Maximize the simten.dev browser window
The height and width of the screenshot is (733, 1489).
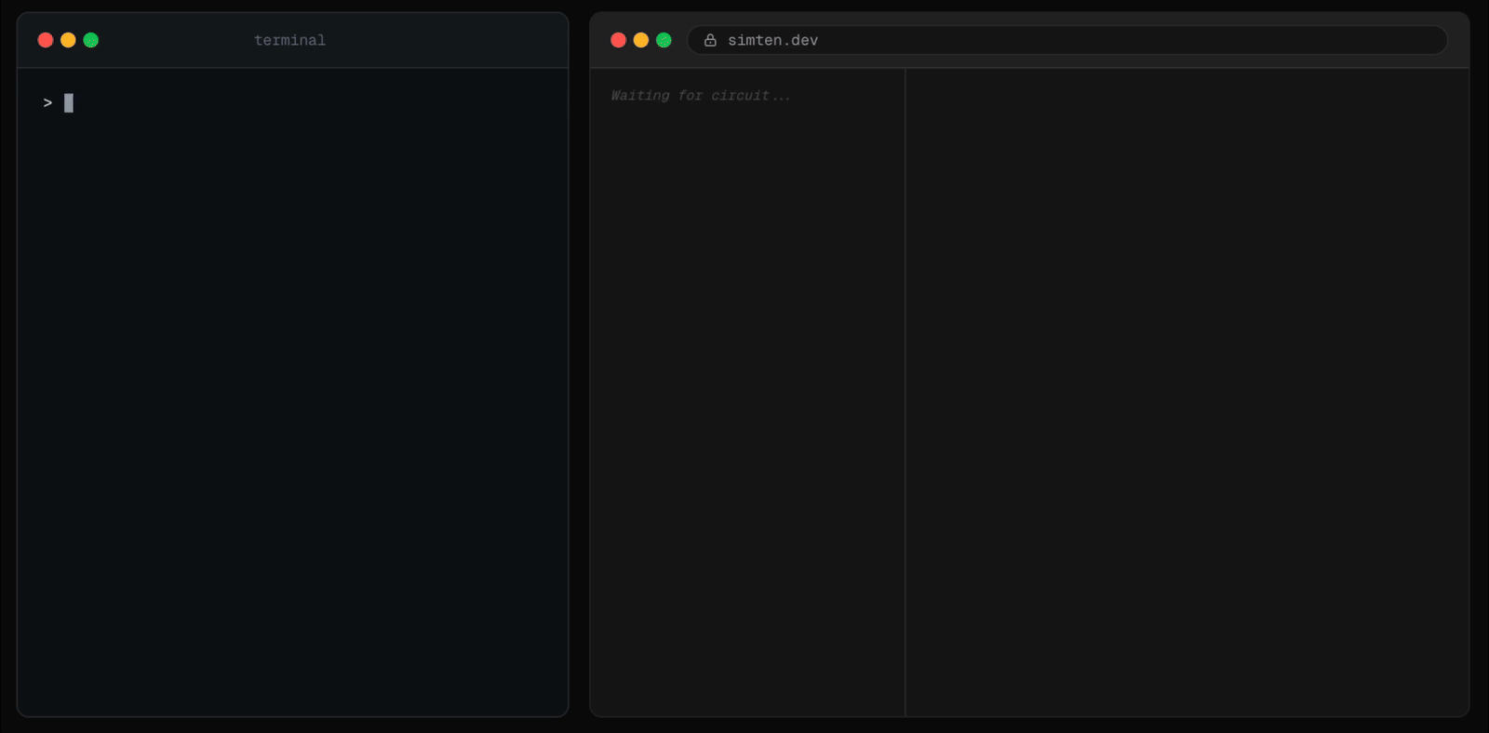point(664,40)
